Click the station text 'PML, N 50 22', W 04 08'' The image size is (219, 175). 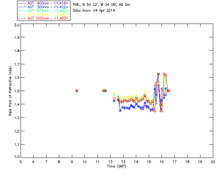click(x=95, y=5)
